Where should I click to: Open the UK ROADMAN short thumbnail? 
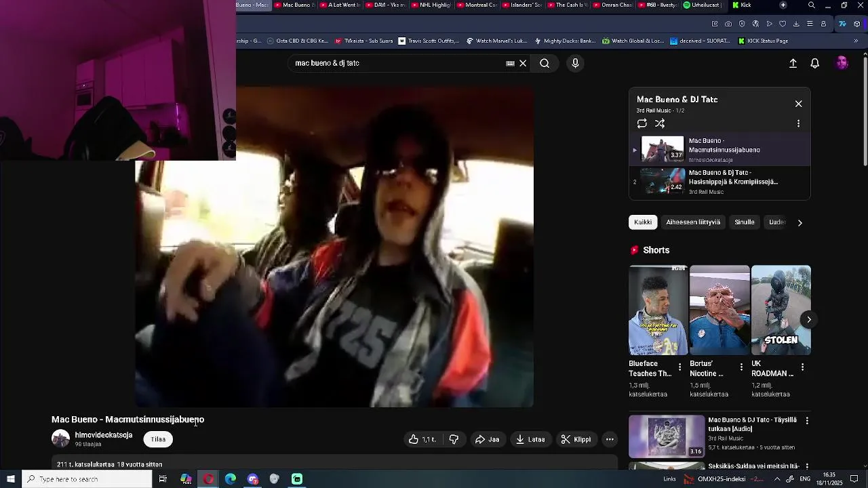[781, 310]
